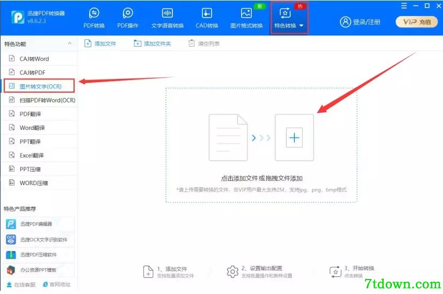Open 办公资源PPT模板 product recommendation
The height and width of the screenshot is (294, 443).
pyautogui.click(x=39, y=270)
